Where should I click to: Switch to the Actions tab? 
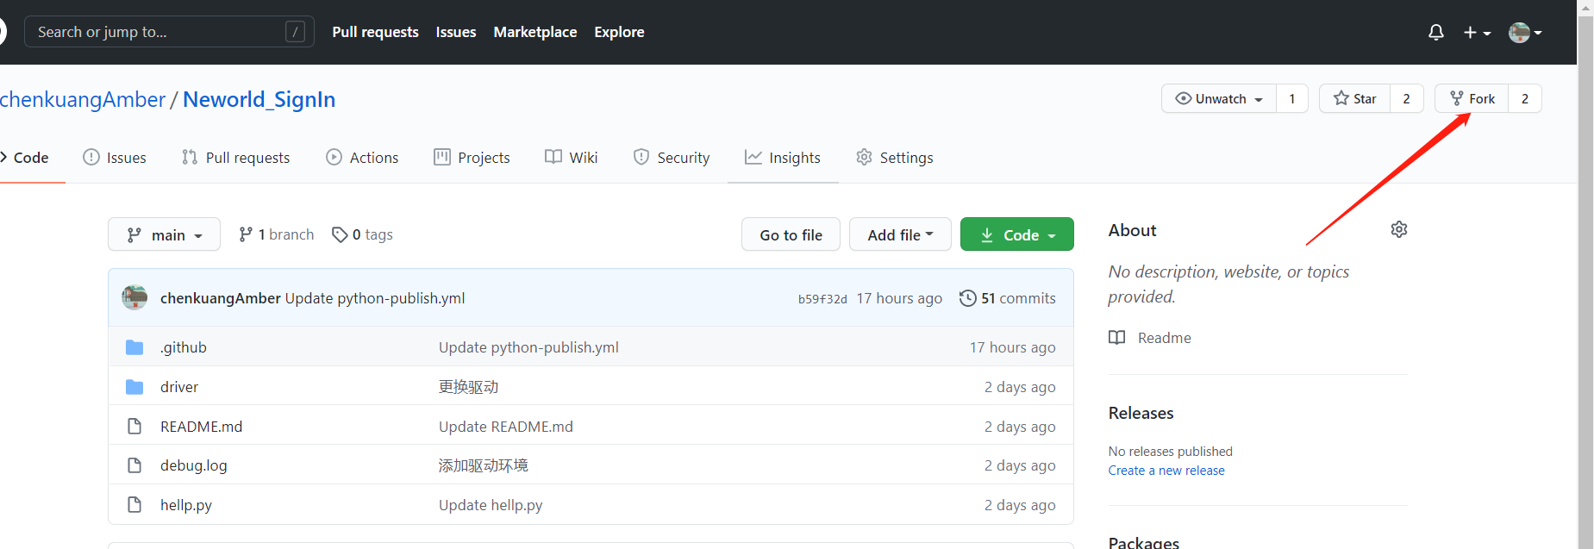(362, 158)
